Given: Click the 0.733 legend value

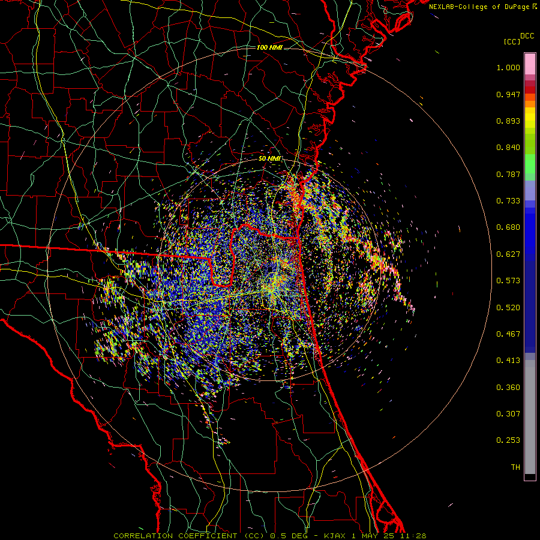Looking at the screenshot, I should [x=508, y=201].
